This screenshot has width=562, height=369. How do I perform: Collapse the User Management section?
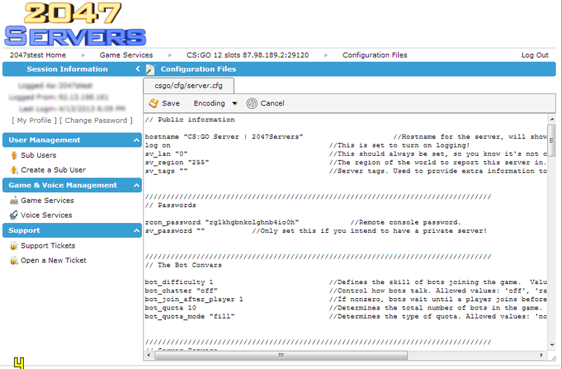(x=136, y=140)
